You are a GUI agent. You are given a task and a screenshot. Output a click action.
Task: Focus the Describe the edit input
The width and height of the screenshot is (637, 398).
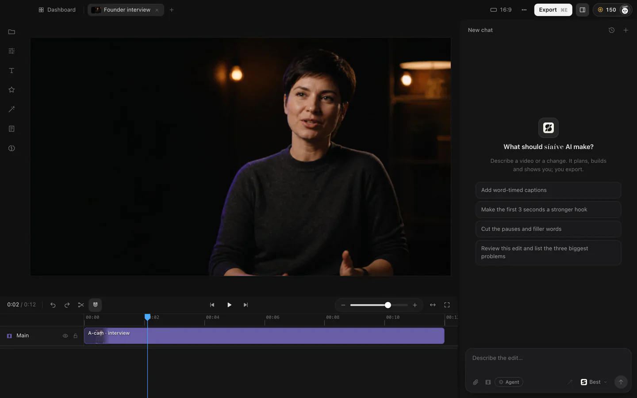548,358
